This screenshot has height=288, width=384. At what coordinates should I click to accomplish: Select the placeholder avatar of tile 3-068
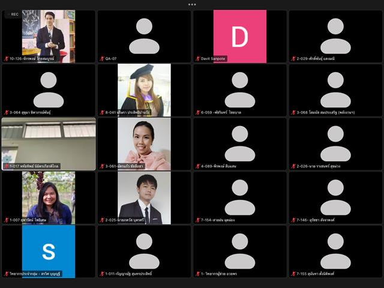335,90
